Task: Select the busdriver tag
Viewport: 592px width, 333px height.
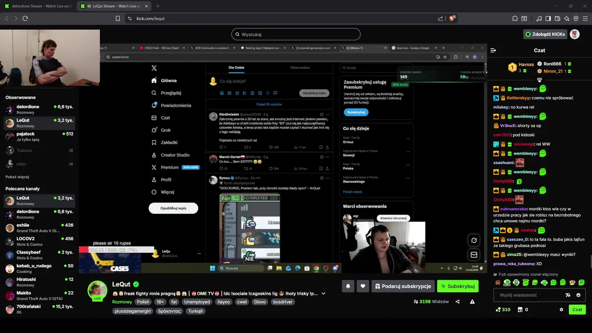Action: 282,302
